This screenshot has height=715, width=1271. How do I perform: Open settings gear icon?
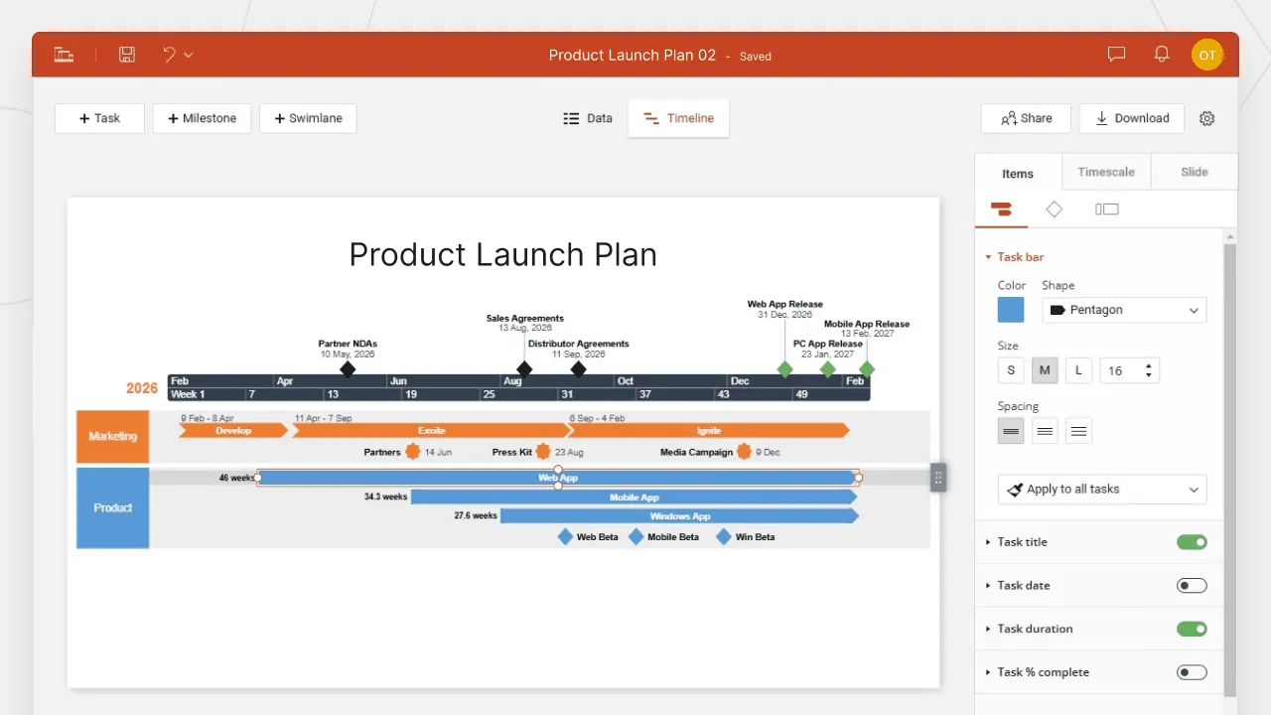click(1206, 118)
